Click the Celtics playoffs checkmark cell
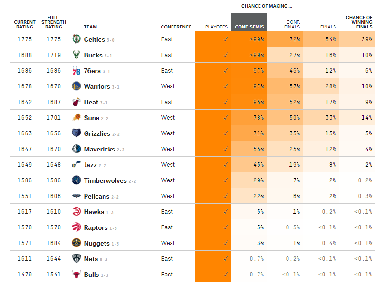This screenshot has height=284, width=383. 213,39
